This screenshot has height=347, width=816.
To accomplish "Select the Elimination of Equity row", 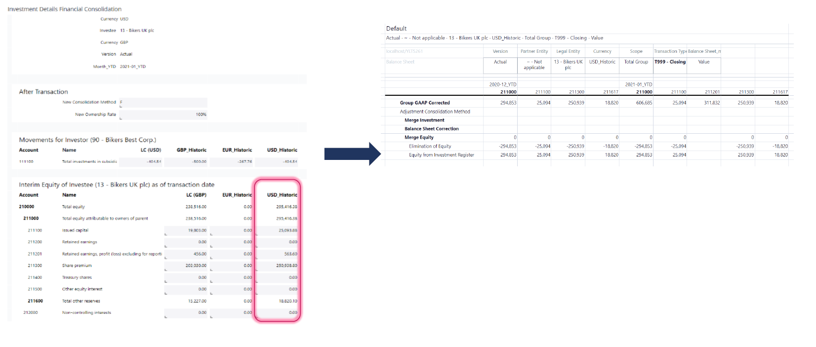I will pyautogui.click(x=430, y=147).
